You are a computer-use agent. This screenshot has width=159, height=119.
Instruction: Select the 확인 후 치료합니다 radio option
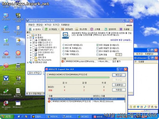pos(64,48)
